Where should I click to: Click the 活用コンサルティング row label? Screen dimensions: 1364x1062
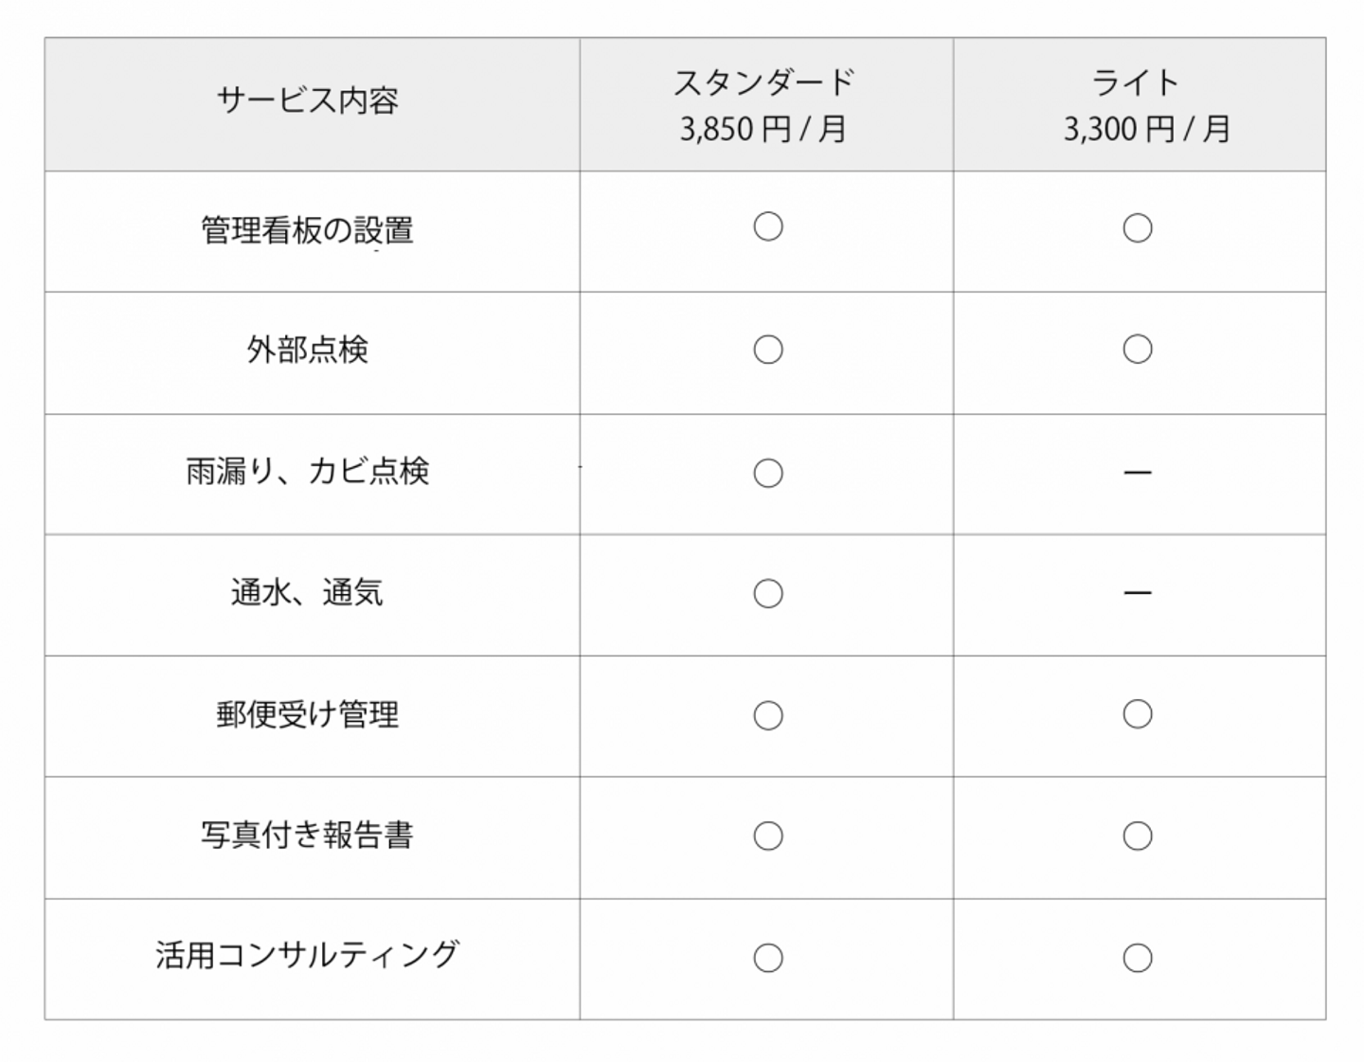click(x=308, y=955)
